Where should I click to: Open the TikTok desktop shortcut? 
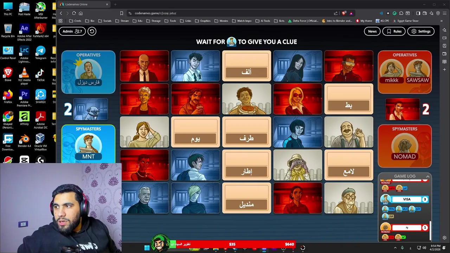40,75
